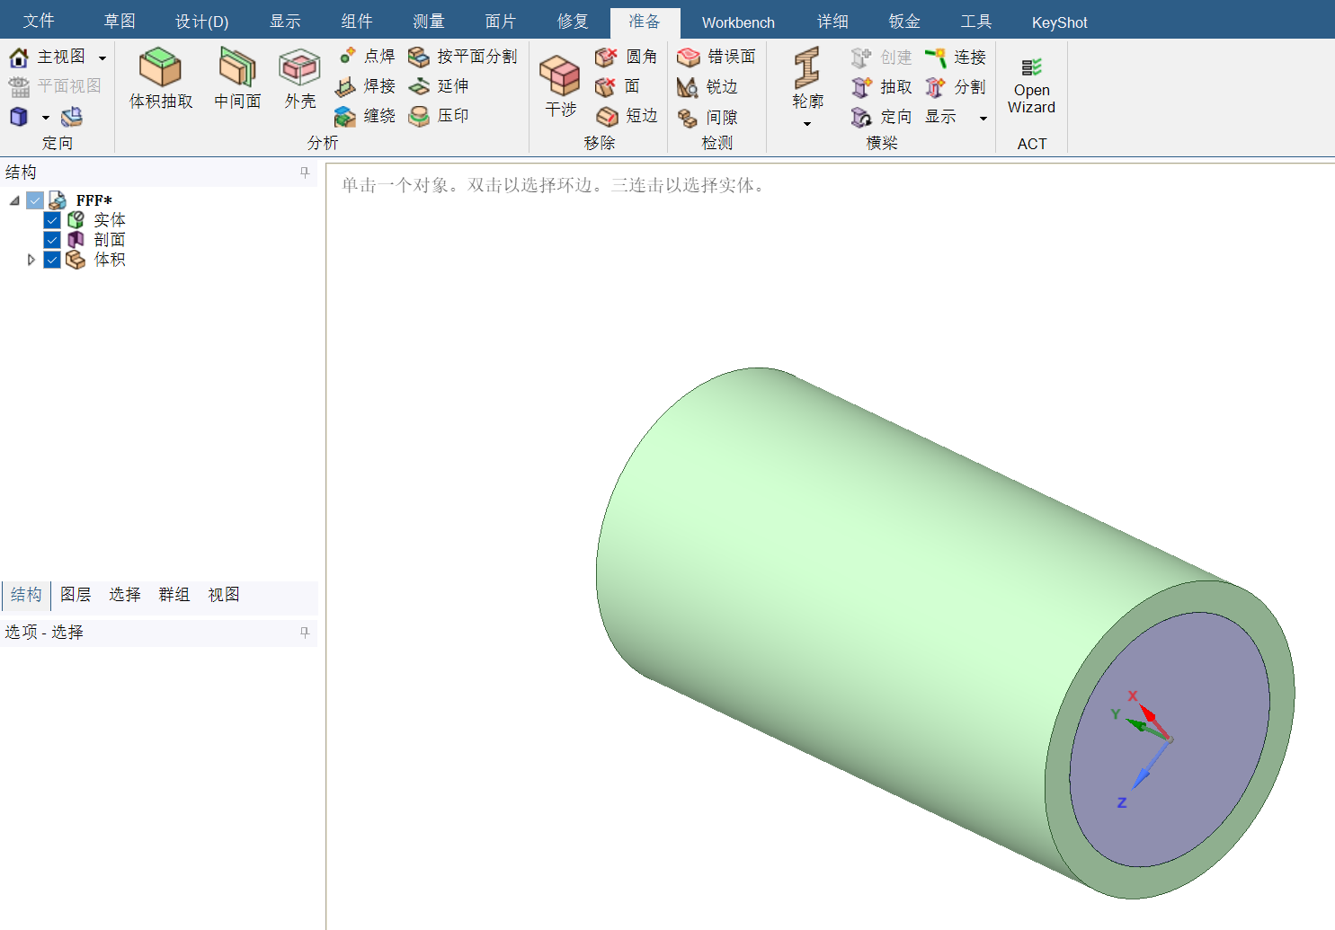Click the 中间面 midsurface tool
Viewport: 1335px width, 930px height.
(237, 79)
